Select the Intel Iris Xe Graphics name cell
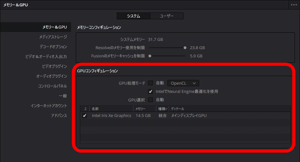Screen dimensions: 300x162 (x=112, y=115)
